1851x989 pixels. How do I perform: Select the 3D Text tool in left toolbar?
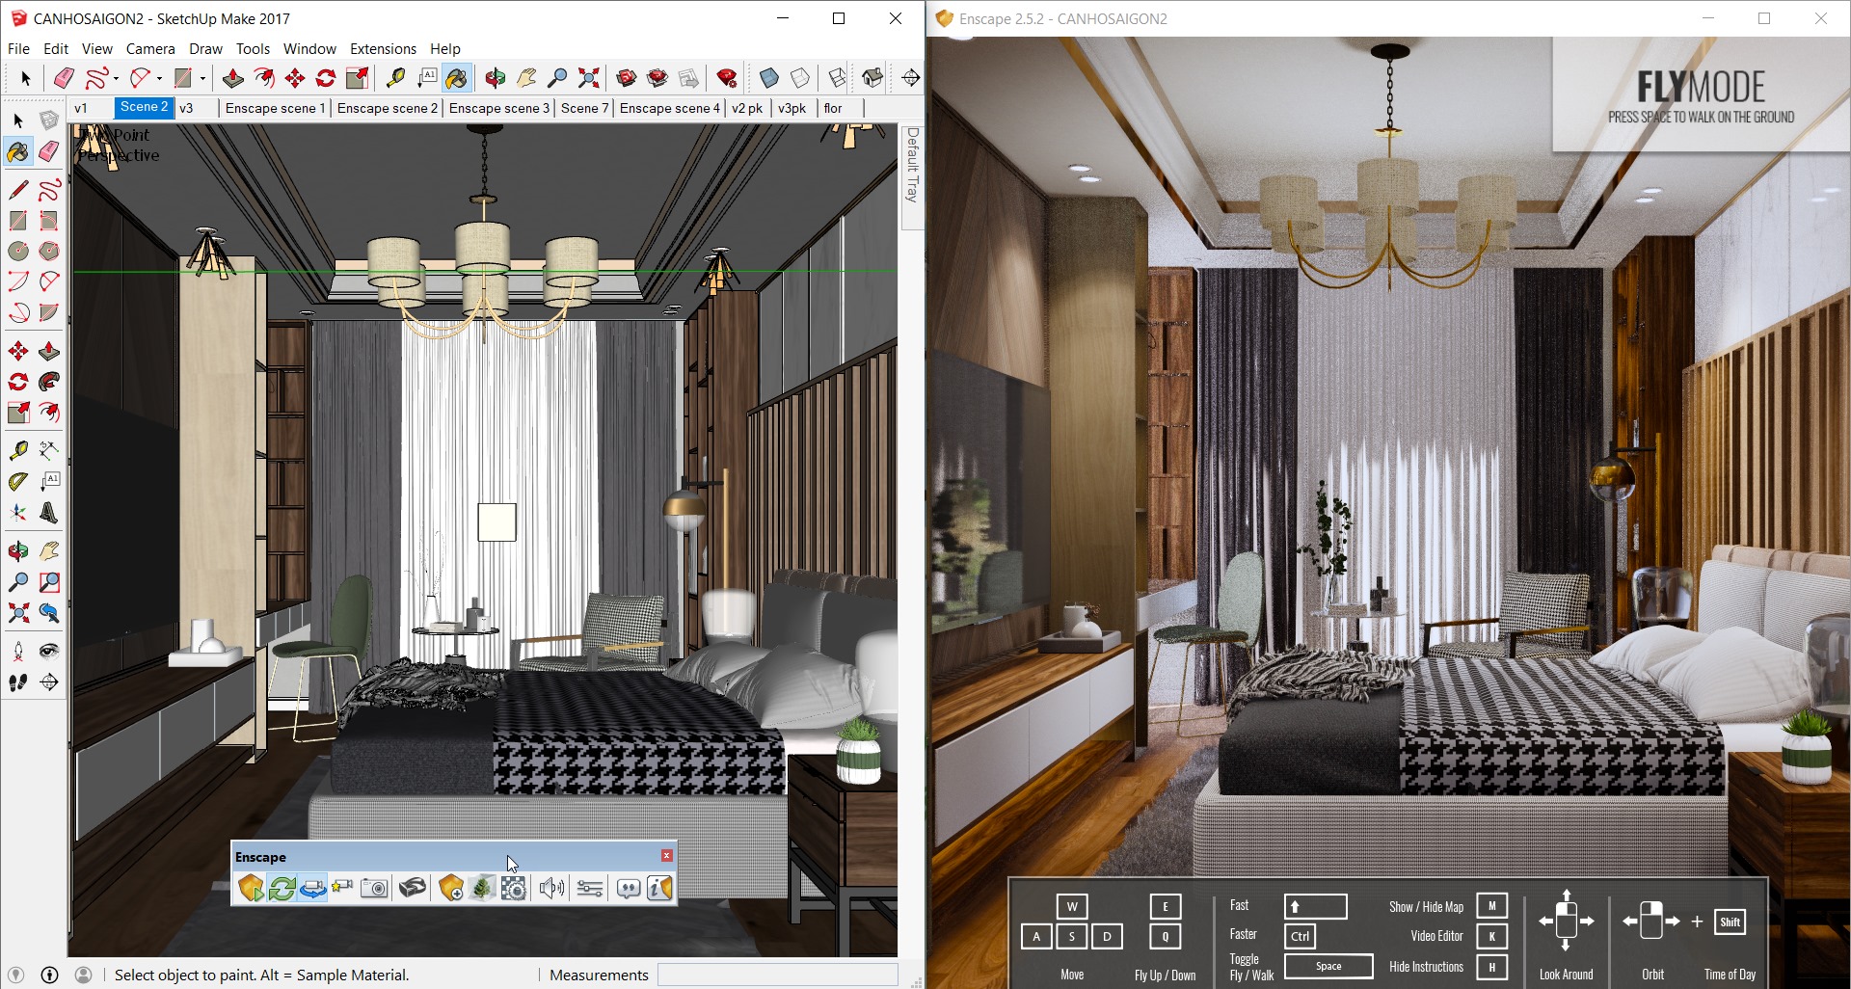click(x=49, y=513)
